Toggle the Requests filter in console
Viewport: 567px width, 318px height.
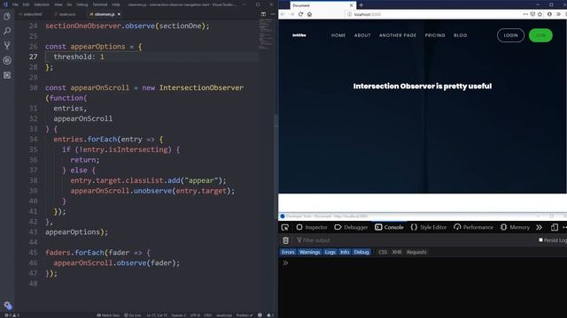point(416,252)
